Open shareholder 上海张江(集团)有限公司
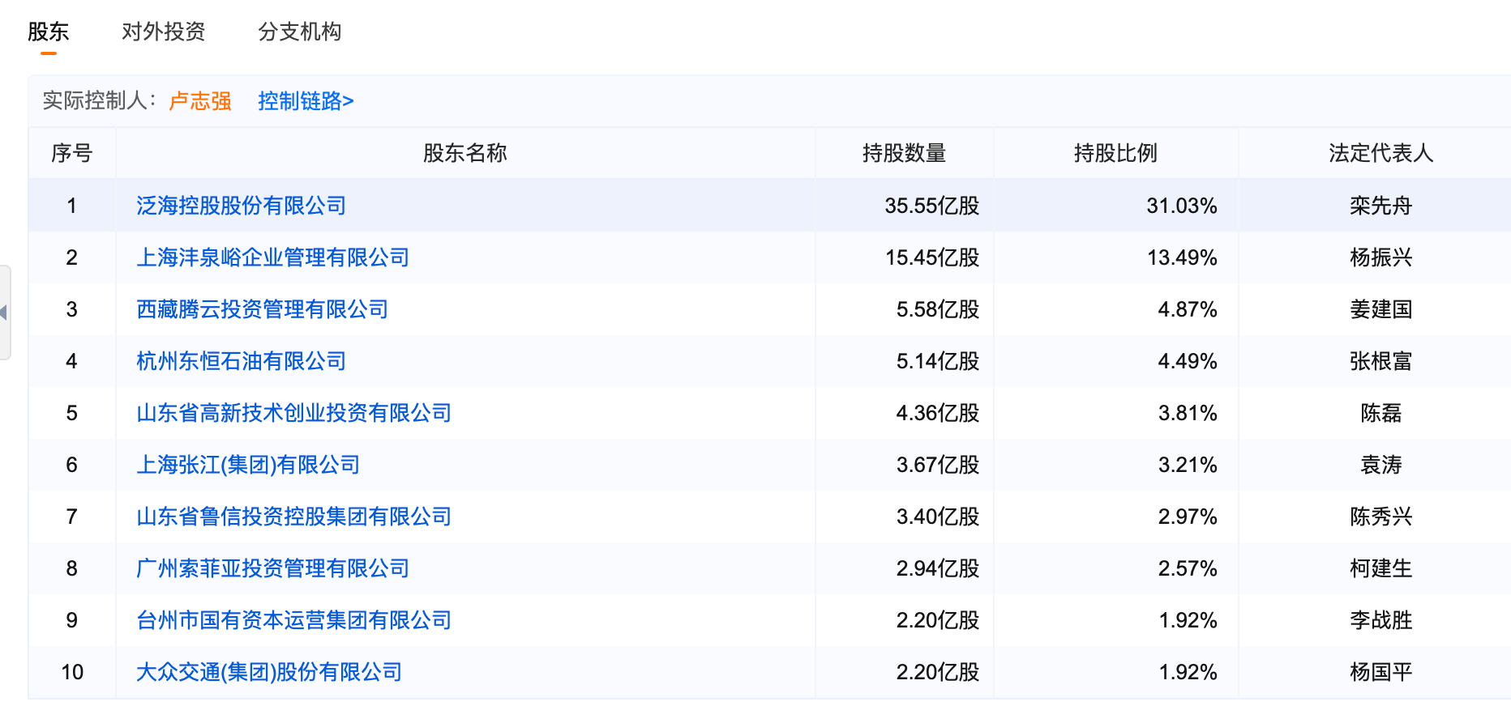 tap(248, 465)
